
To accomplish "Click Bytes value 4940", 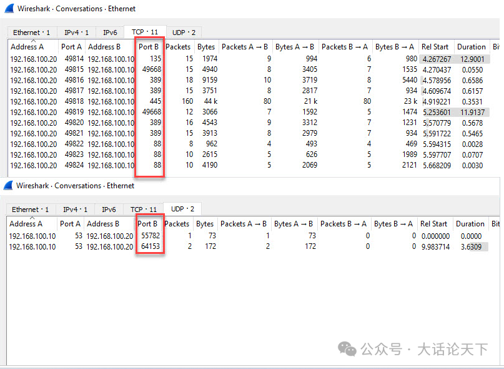I will tap(210, 69).
